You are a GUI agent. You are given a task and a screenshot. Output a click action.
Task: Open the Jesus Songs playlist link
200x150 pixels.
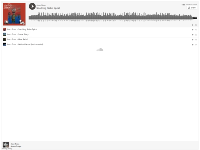[x=16, y=146]
